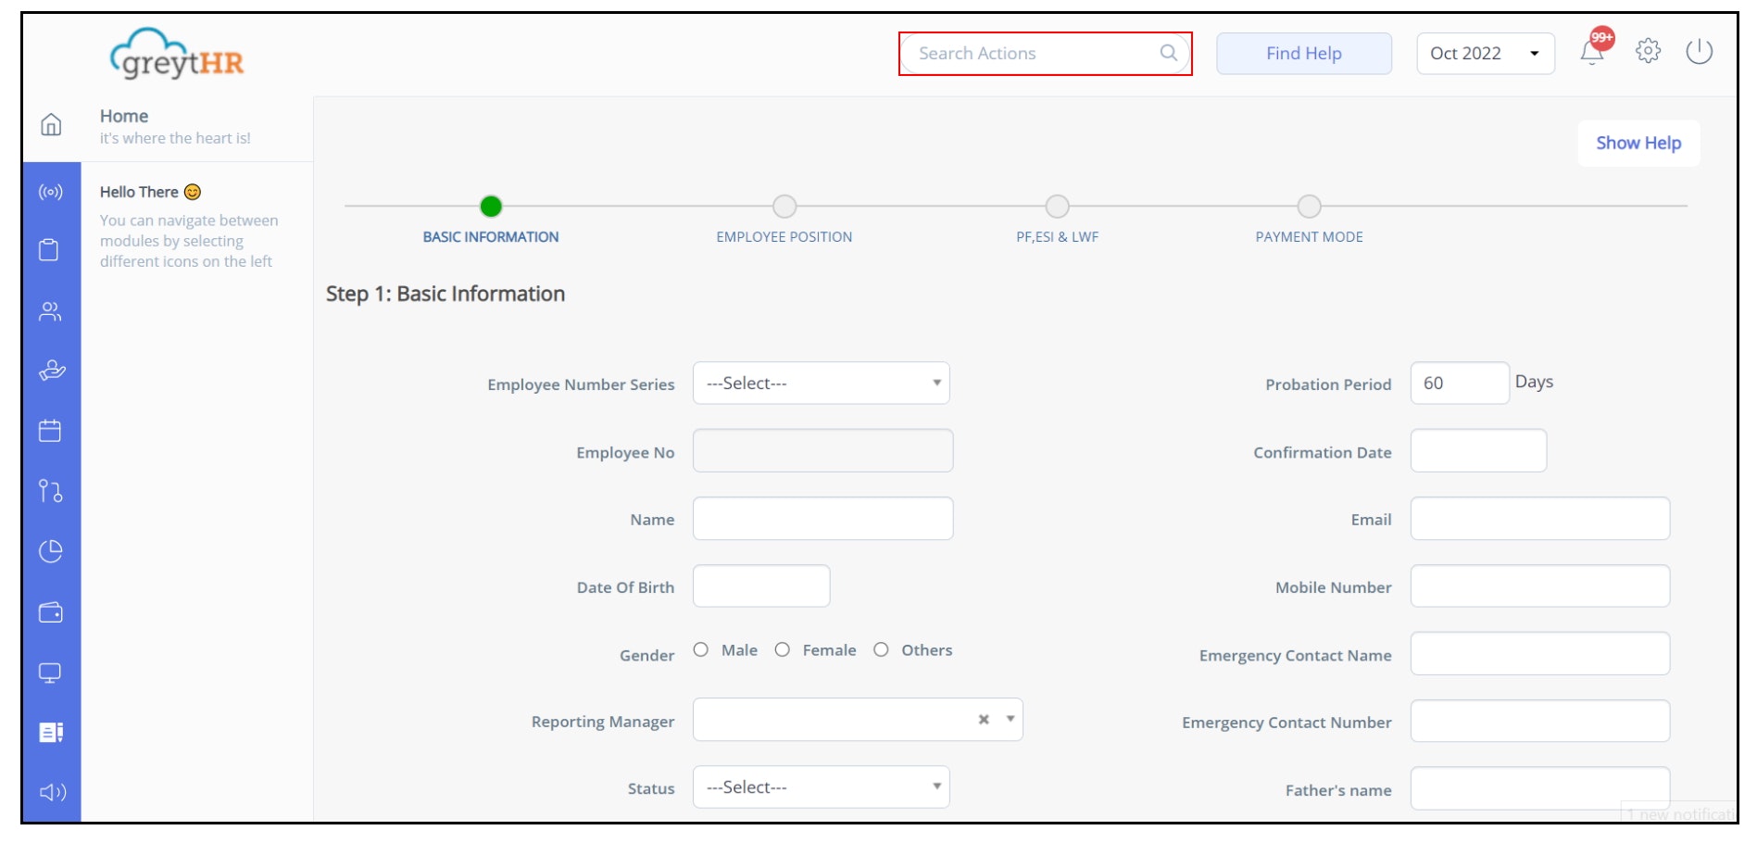Click the Employee No field
The image size is (1757, 843).
point(822,450)
